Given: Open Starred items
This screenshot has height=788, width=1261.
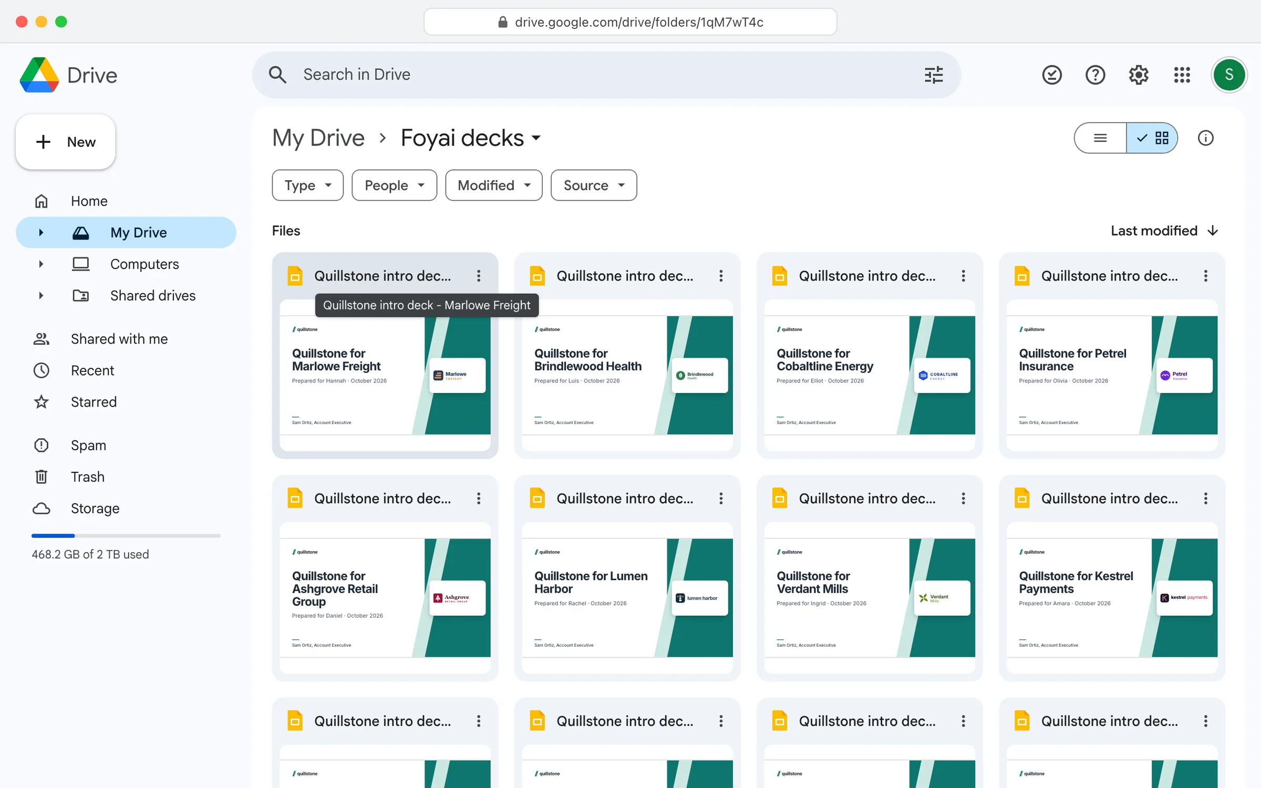Looking at the screenshot, I should click(126, 402).
